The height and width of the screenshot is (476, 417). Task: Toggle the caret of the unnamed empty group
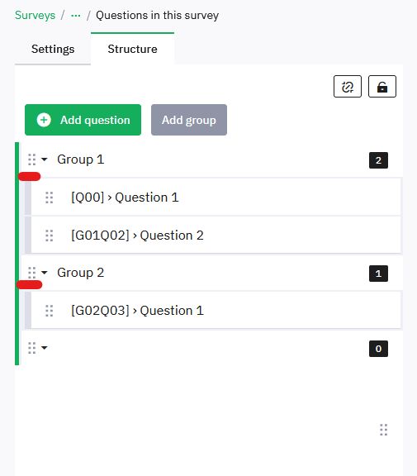click(x=45, y=348)
